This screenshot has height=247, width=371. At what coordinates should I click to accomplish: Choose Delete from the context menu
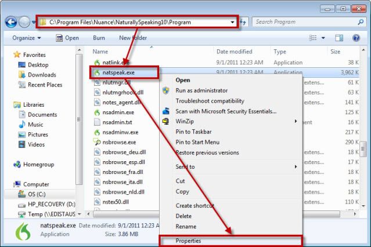(183, 216)
